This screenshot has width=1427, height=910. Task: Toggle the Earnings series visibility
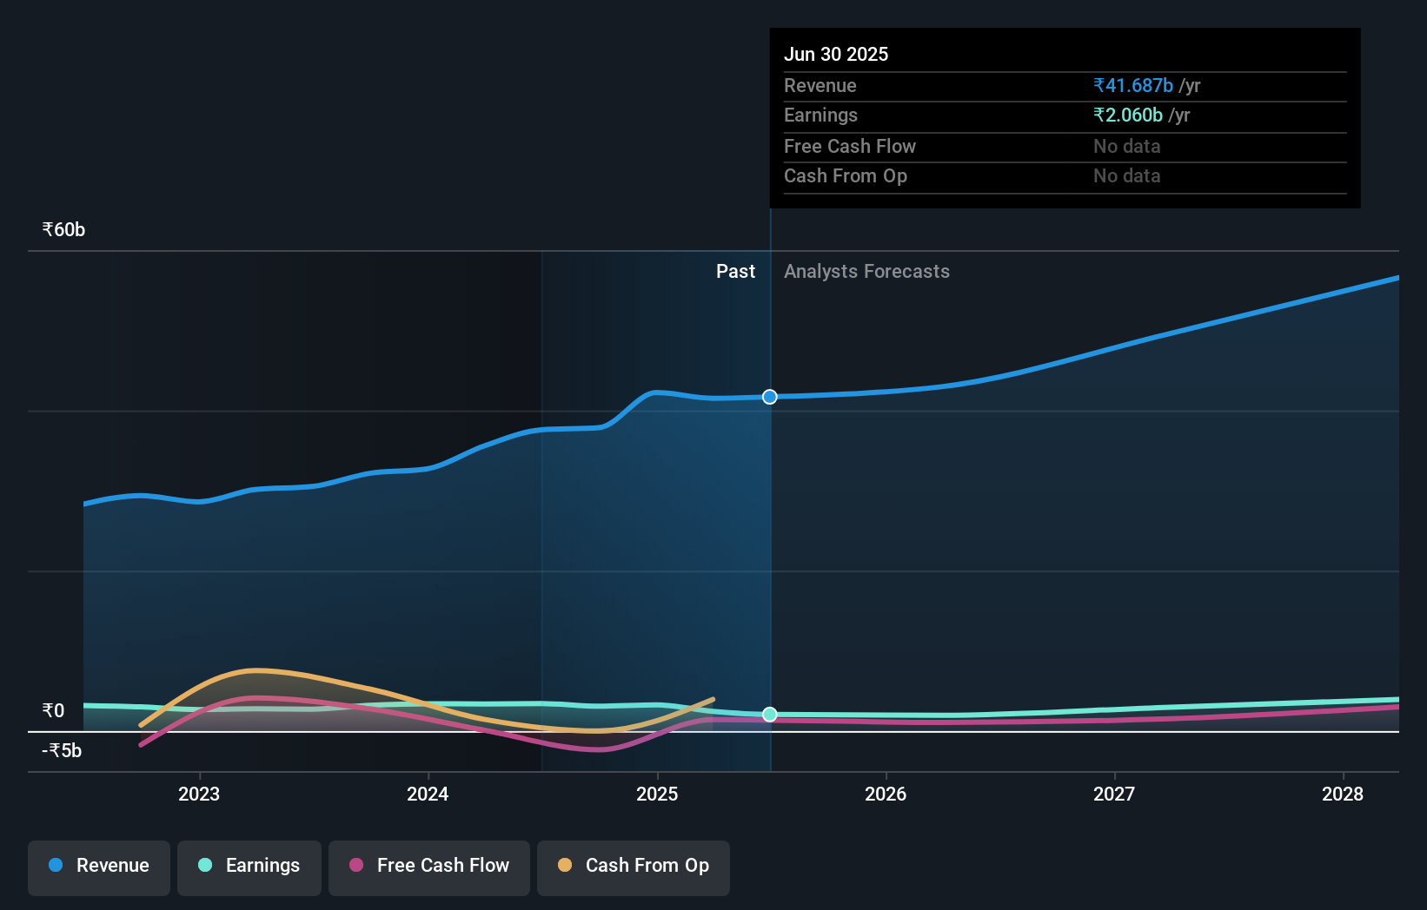[x=249, y=866]
